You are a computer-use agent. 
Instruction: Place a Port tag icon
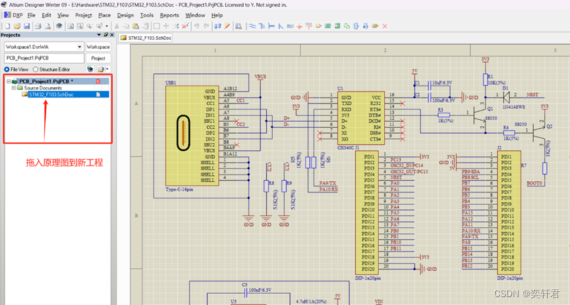375,26
